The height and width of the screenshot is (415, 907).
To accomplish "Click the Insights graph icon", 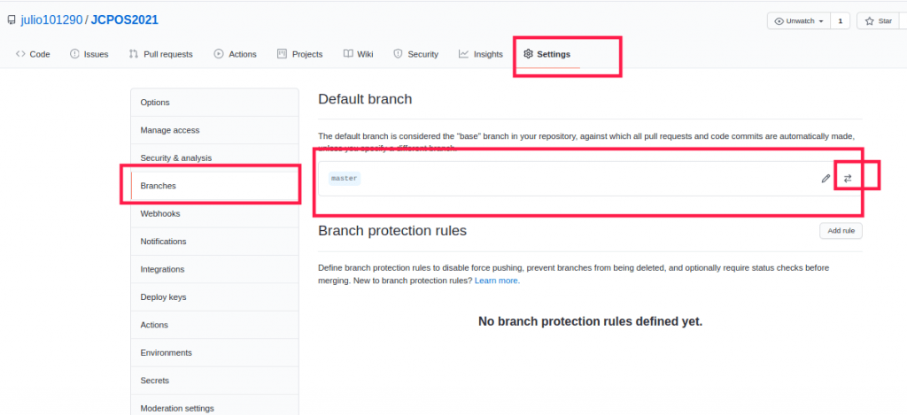I will pyautogui.click(x=463, y=54).
